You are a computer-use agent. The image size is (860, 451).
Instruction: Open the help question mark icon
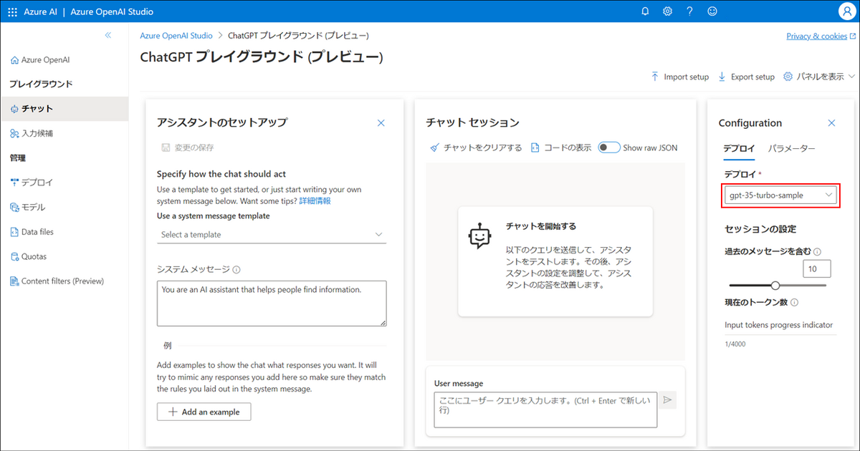689,11
